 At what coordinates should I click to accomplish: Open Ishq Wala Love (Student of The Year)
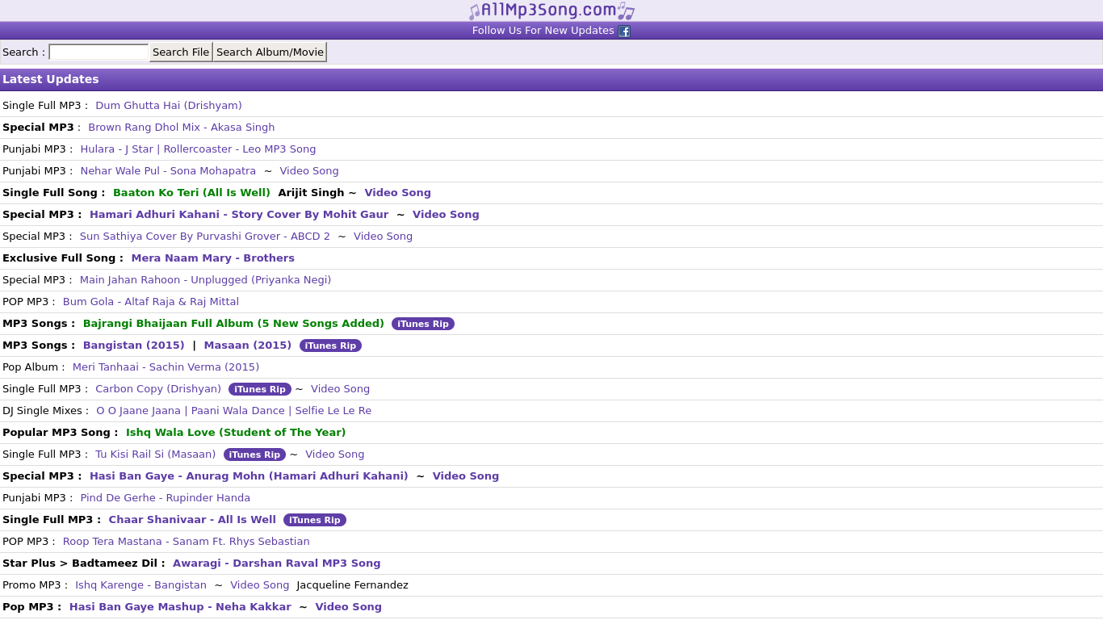click(236, 433)
